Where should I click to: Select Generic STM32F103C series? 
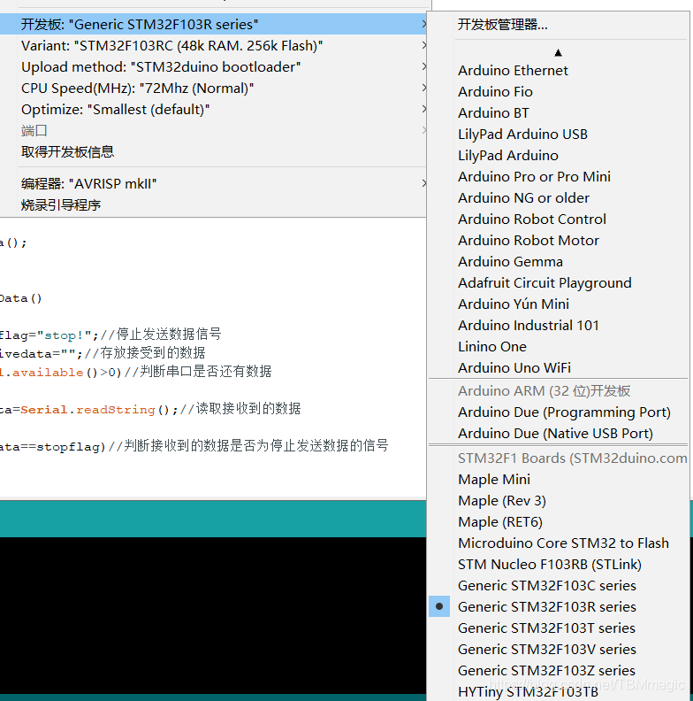558,586
